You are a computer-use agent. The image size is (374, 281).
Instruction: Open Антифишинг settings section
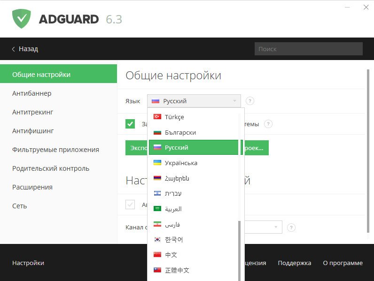58,131
